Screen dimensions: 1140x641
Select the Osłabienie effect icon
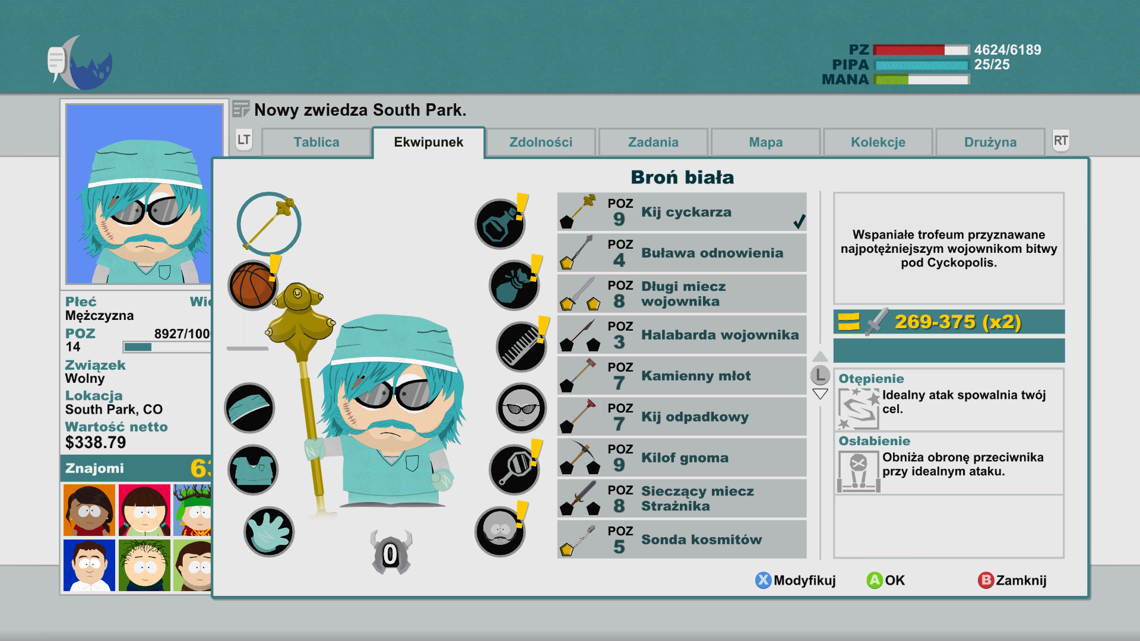tap(859, 471)
